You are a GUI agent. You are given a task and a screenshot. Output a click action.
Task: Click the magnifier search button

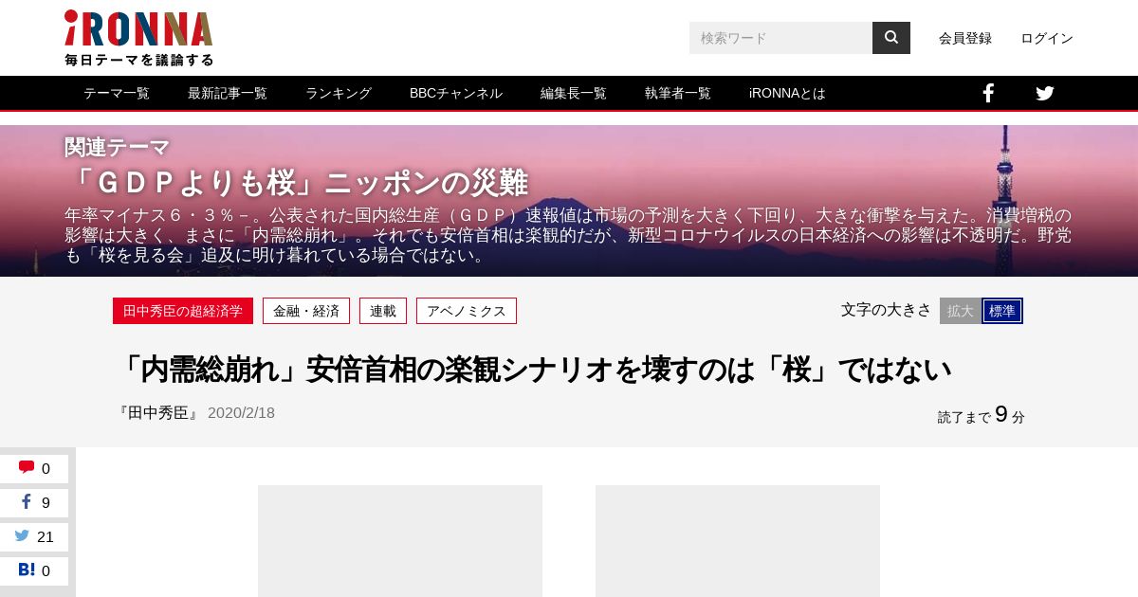point(891,38)
